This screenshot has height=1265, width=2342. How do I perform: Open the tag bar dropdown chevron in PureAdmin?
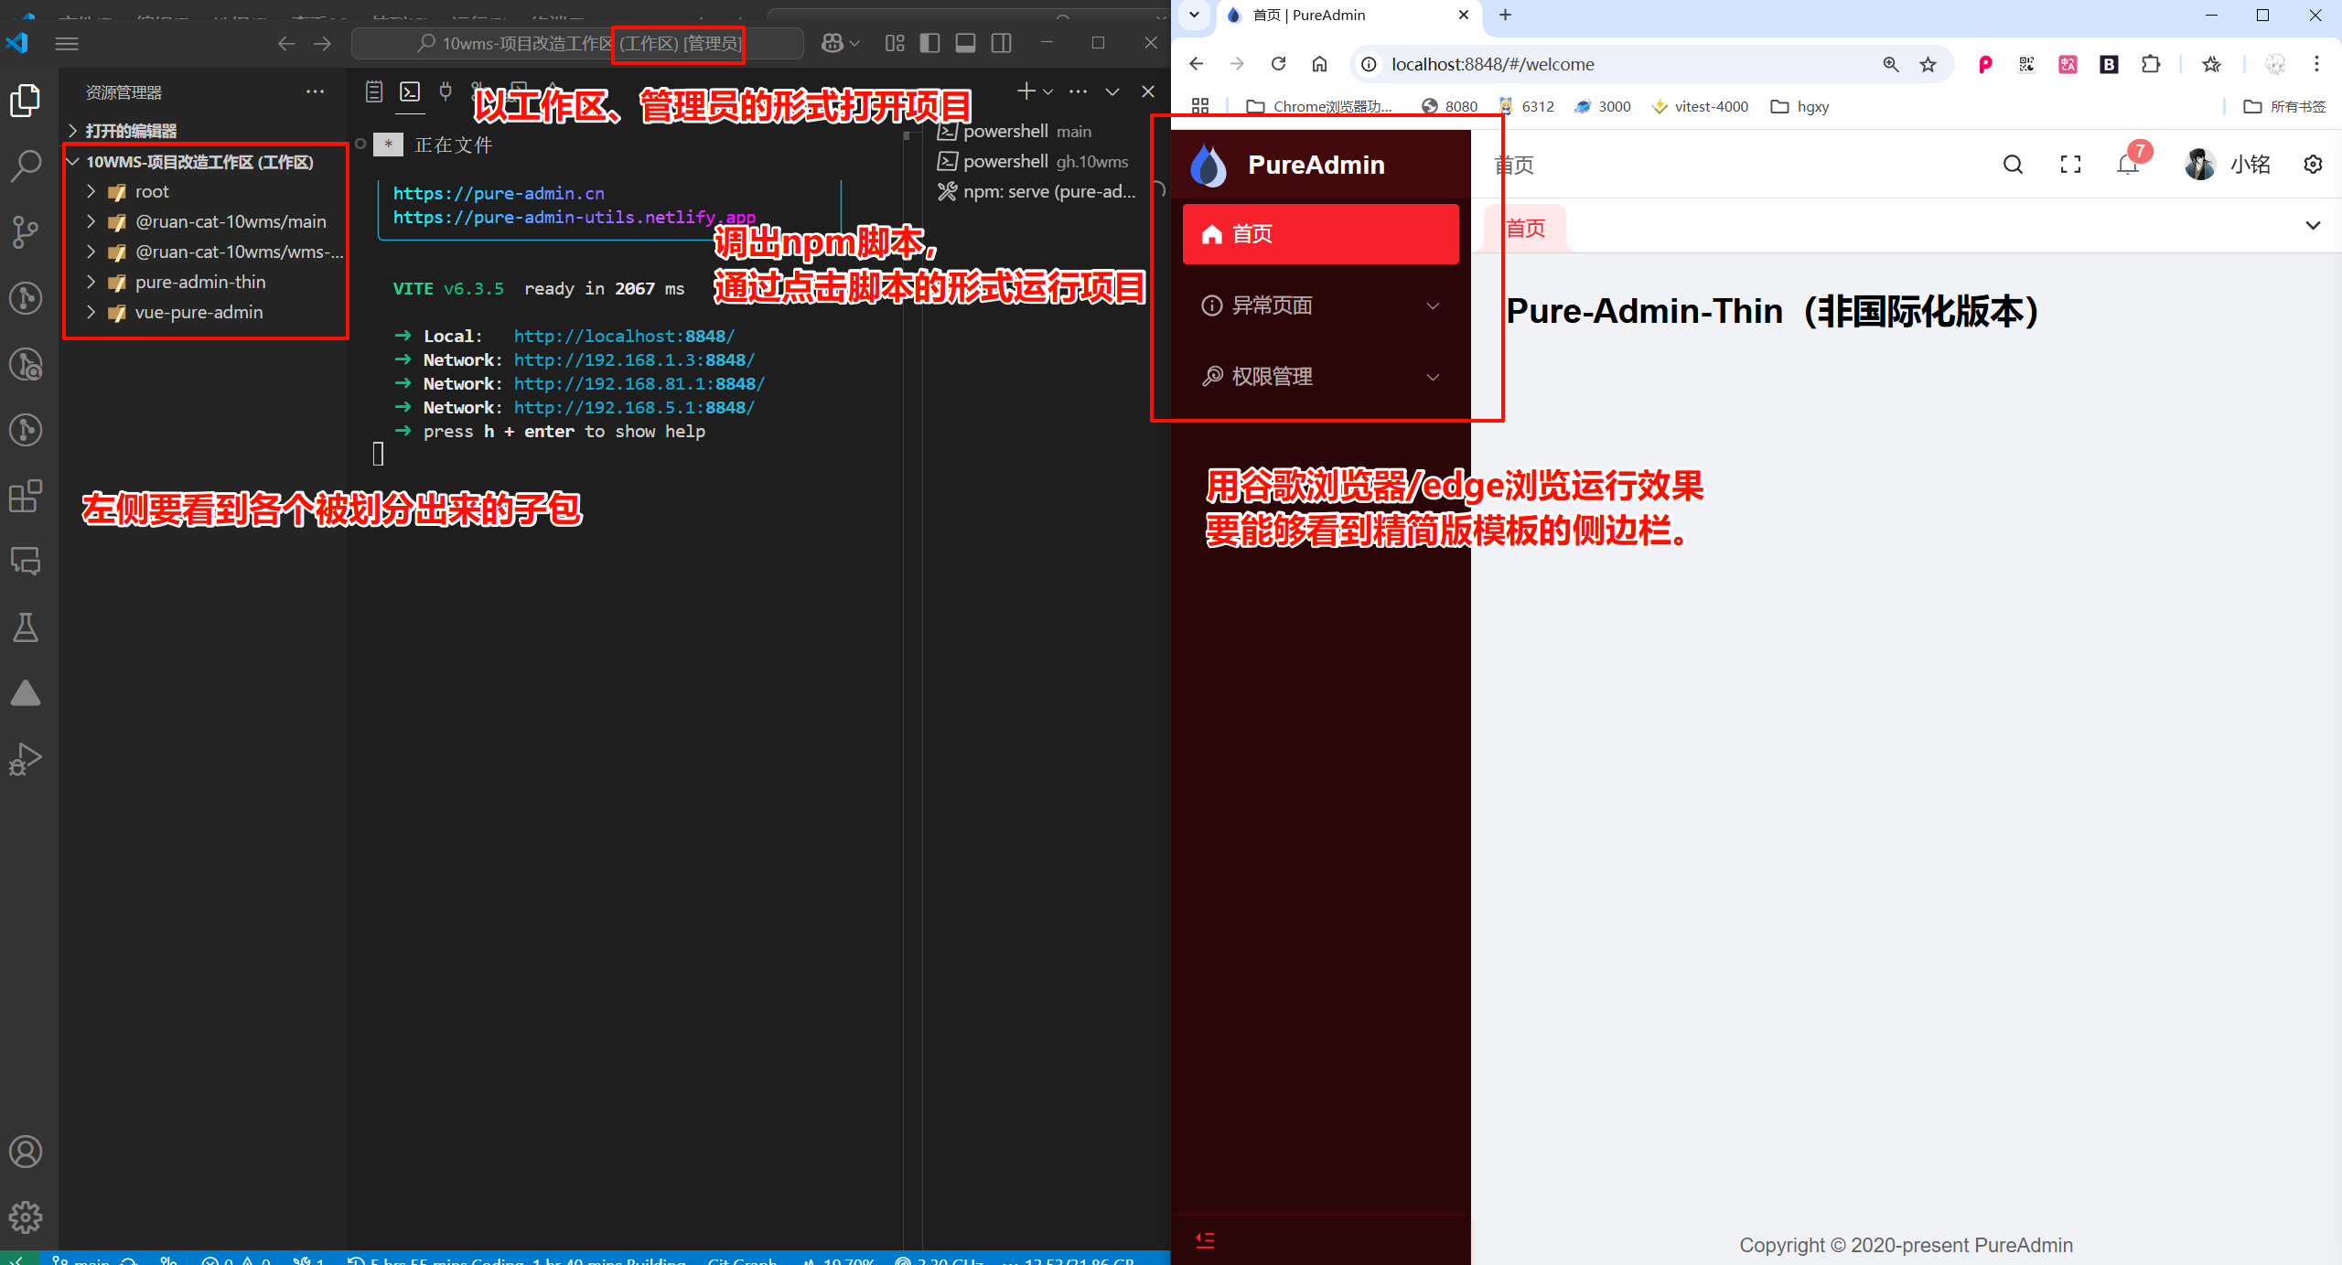2313,226
